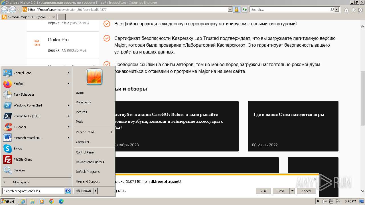Click Internet Explorer taskbar icon
This screenshot has width=365, height=205.
click(x=23, y=201)
